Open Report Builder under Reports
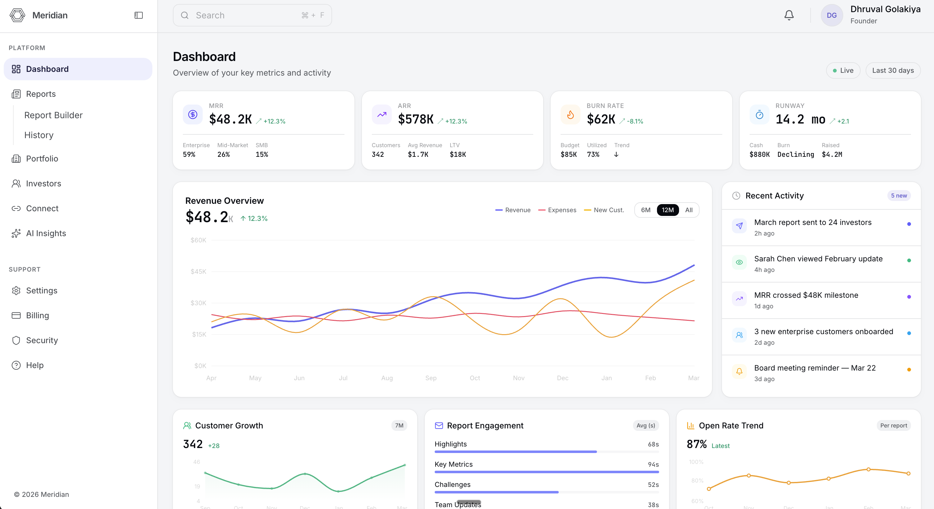 53,115
